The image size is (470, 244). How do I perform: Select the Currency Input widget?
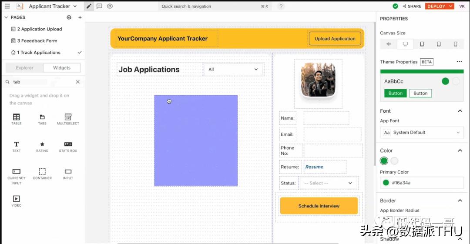pyautogui.click(x=17, y=177)
